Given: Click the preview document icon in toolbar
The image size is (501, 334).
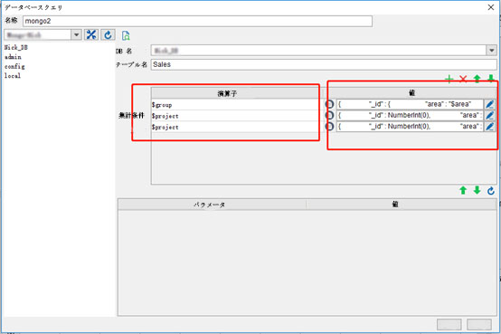Looking at the screenshot, I should (x=126, y=35).
